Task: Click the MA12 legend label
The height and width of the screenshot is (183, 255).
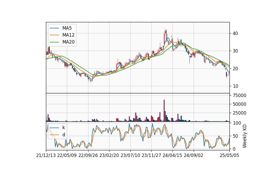Action: [x=68, y=35]
